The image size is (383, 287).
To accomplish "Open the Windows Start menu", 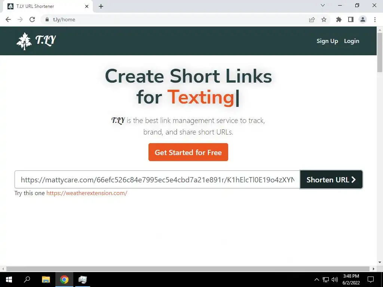I will coord(9,280).
